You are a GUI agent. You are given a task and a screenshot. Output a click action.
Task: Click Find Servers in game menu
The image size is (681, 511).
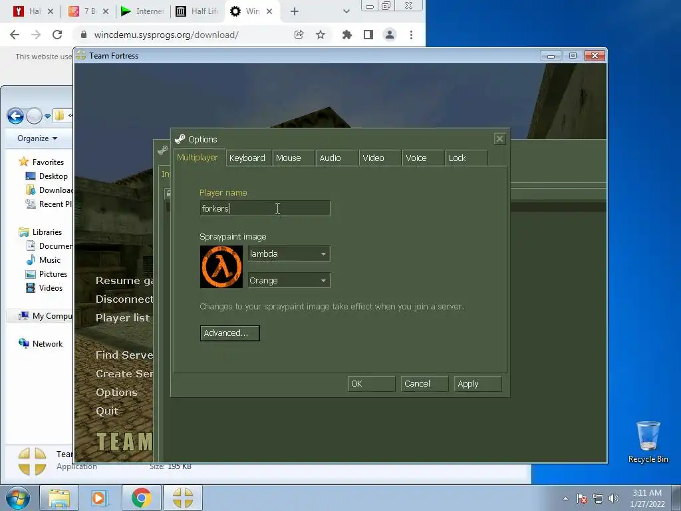click(x=124, y=355)
